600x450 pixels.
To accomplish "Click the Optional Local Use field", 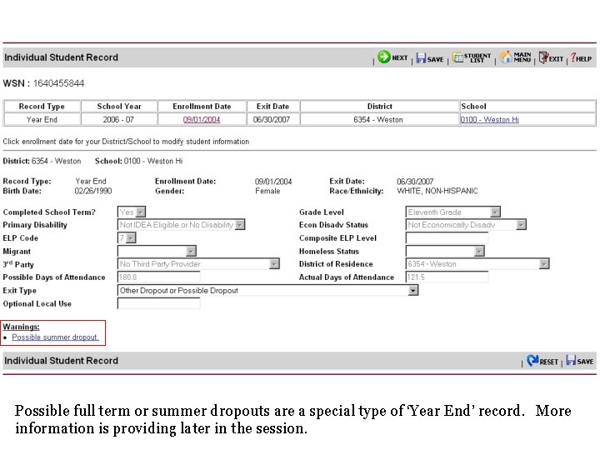I will (159, 303).
